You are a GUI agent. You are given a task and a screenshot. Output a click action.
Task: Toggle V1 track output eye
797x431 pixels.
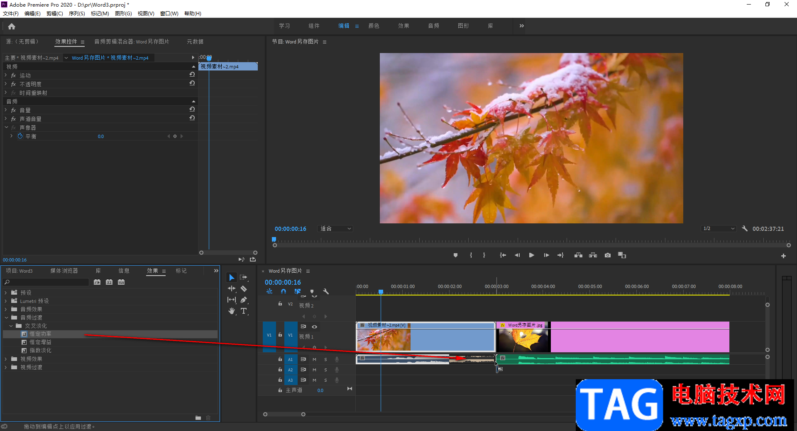coord(314,327)
